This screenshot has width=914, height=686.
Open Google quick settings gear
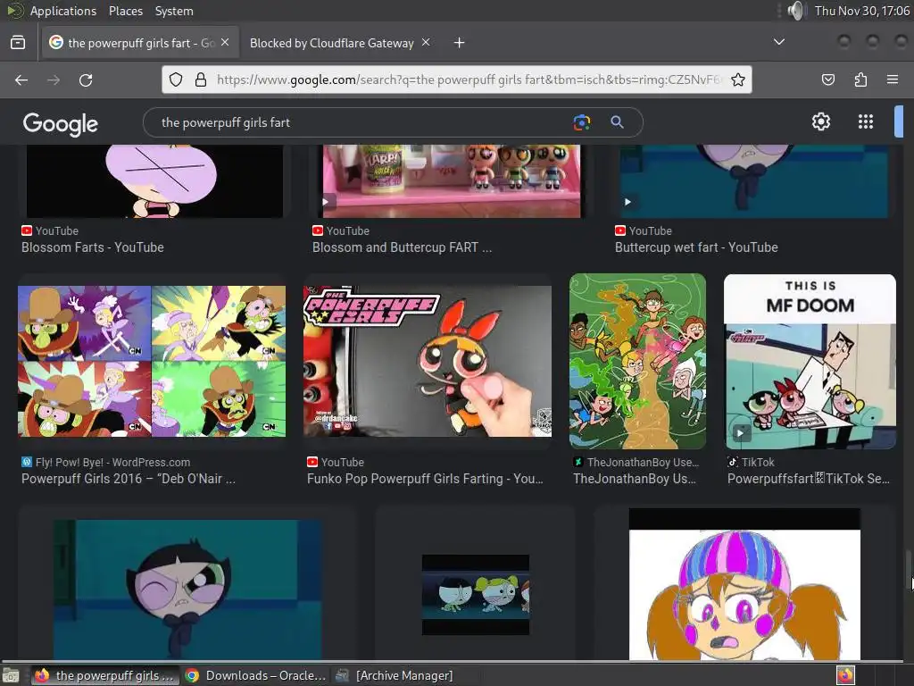(821, 121)
